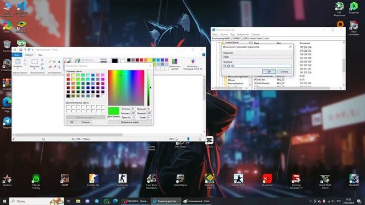Click the Save icon in Paint title bar

[21, 50]
